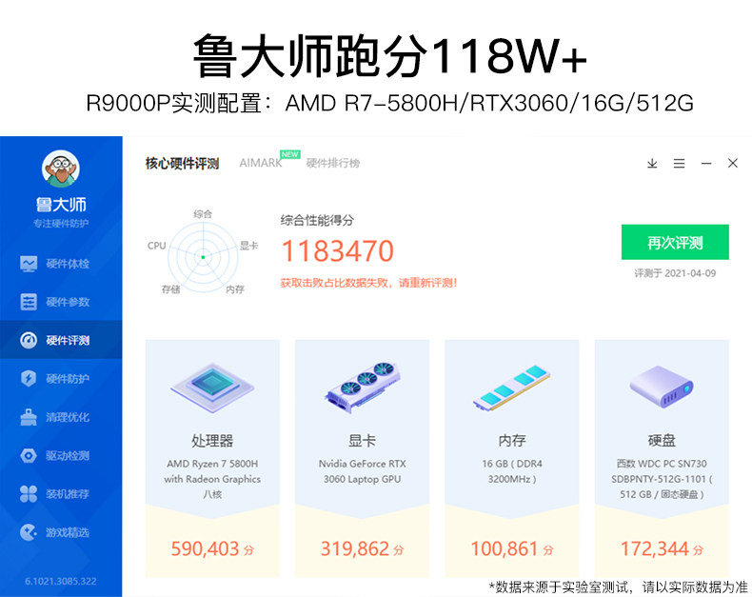Click the 显卡 card heading
Image resolution: width=752 pixels, height=597 pixels.
[x=362, y=440]
